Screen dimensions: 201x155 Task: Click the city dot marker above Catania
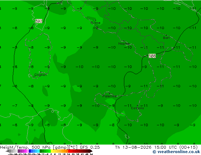pyautogui.click(x=137, y=106)
